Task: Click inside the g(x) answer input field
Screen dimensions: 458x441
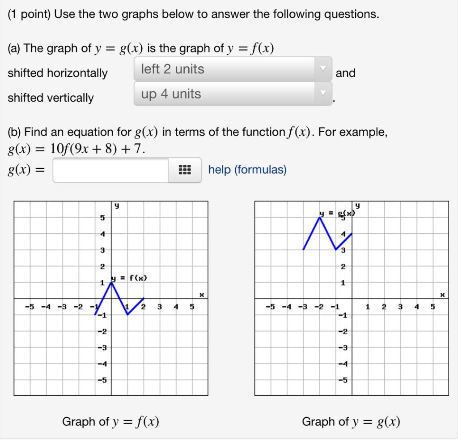Action: click(x=110, y=170)
